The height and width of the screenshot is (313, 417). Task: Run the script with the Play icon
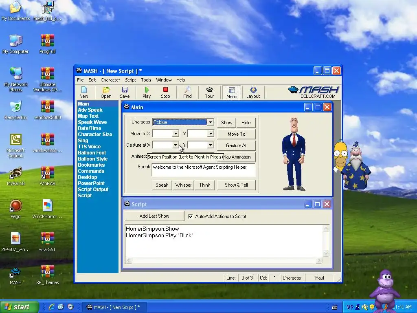pyautogui.click(x=147, y=92)
